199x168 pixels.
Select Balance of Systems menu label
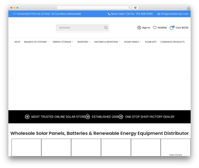[35, 42]
